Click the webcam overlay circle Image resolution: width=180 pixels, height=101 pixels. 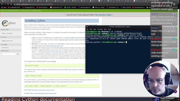[x=161, y=79]
